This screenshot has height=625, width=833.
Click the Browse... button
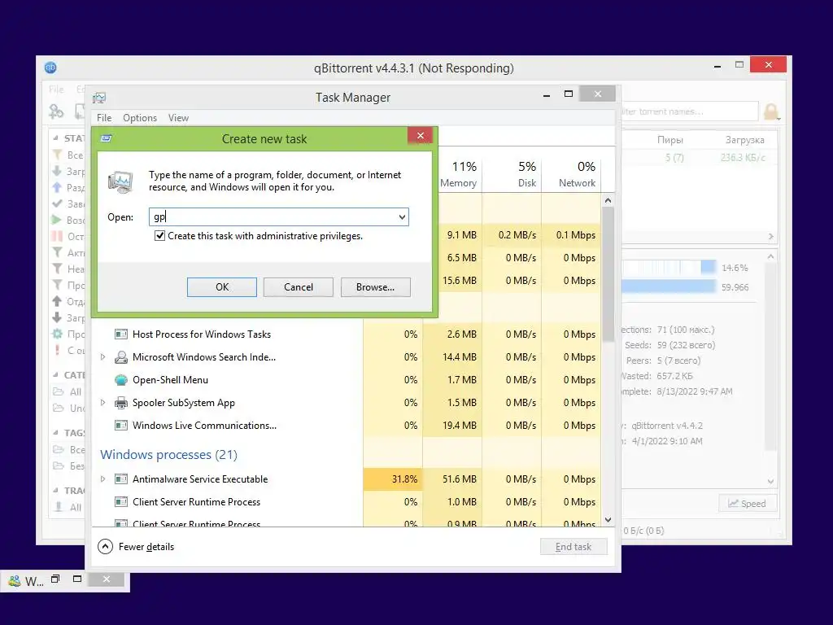pyautogui.click(x=375, y=287)
